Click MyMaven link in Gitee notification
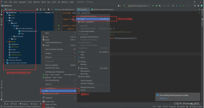This screenshot has width=204, height=108. 163,98
